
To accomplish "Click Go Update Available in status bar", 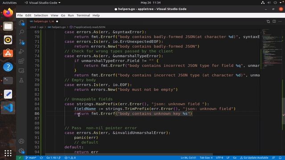I will 254,158.
